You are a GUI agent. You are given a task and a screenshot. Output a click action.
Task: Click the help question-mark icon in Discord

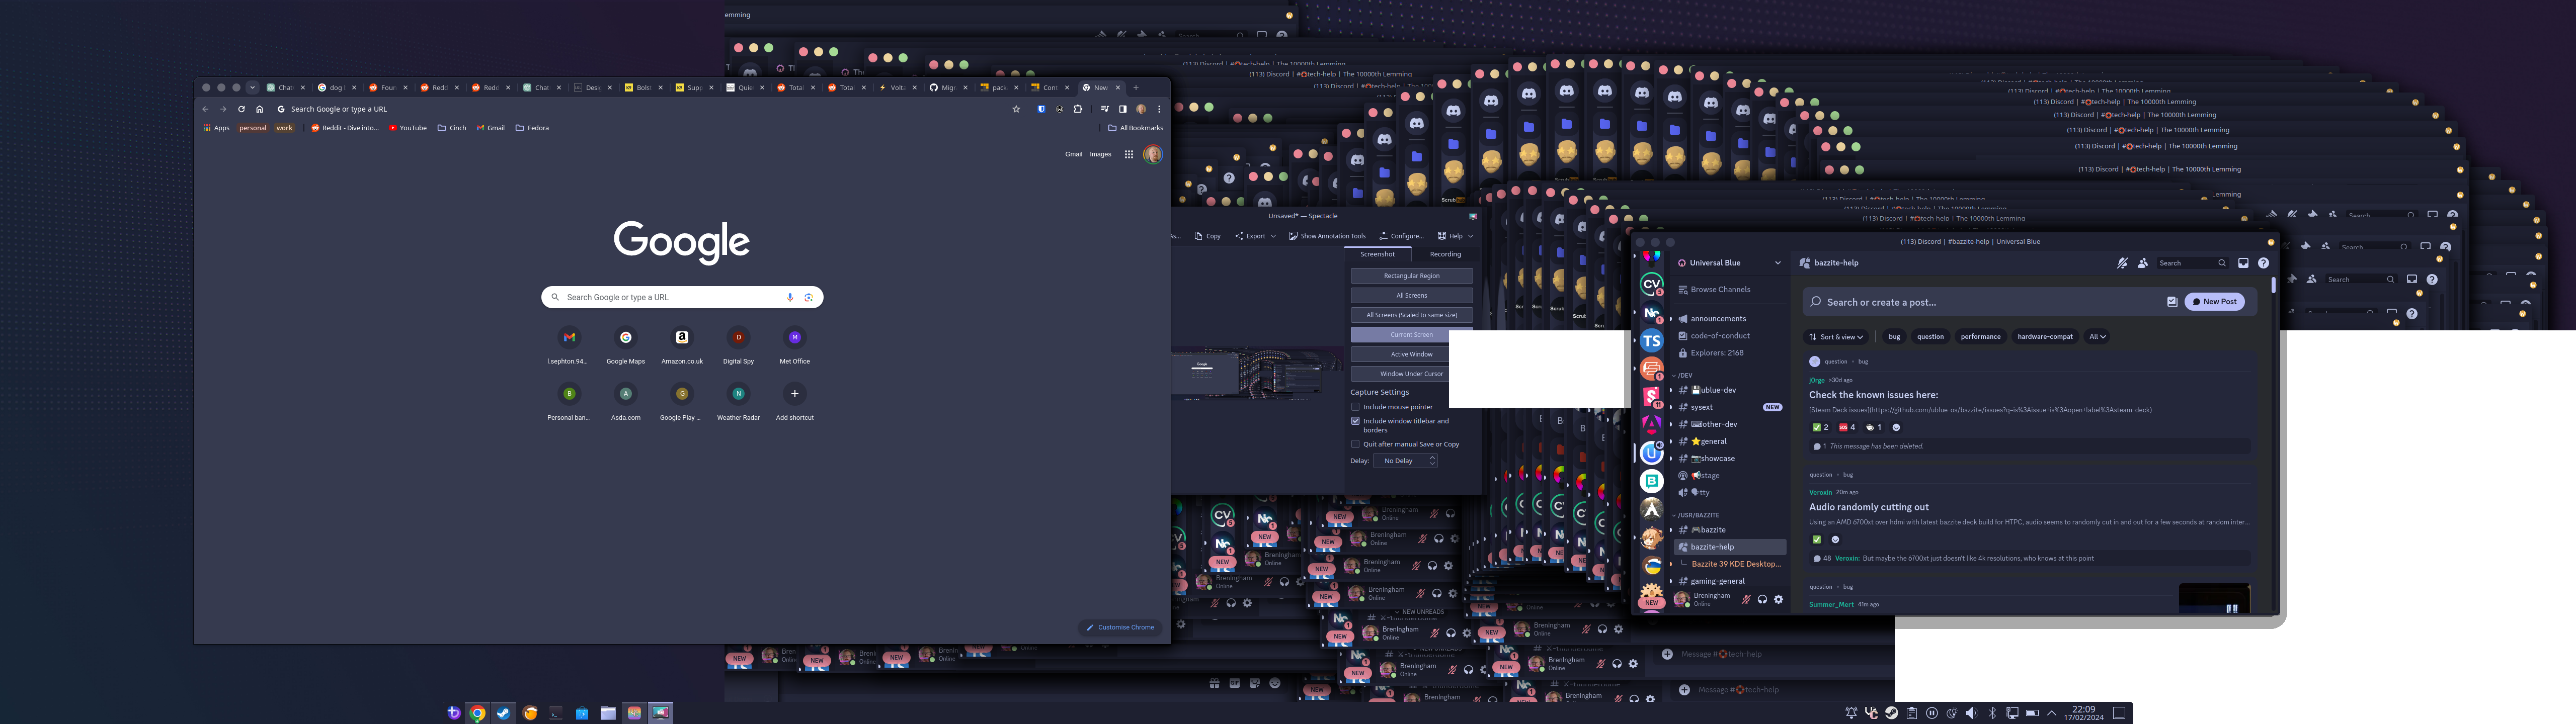tap(2264, 263)
